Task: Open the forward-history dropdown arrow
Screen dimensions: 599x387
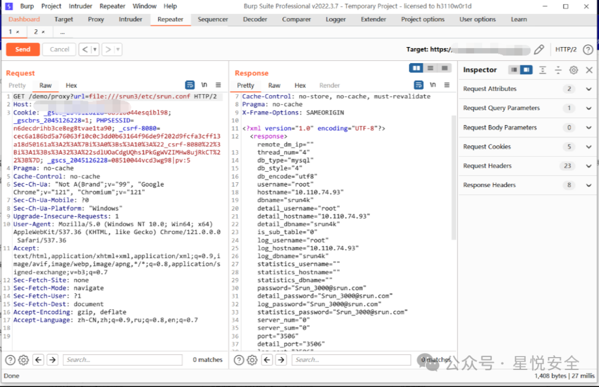Action: pos(118,49)
